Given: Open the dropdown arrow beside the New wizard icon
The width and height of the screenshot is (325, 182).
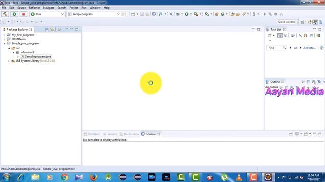Looking at the screenshot, I should (137, 14).
